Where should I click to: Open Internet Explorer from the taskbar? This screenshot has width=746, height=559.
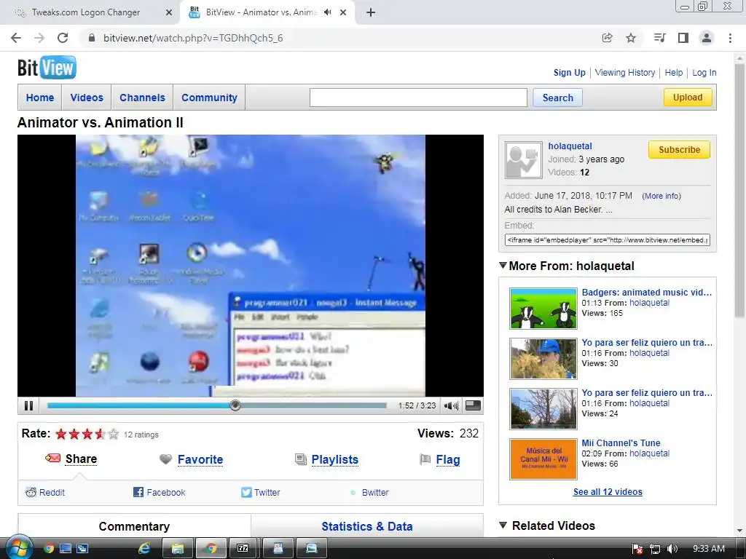(x=144, y=548)
